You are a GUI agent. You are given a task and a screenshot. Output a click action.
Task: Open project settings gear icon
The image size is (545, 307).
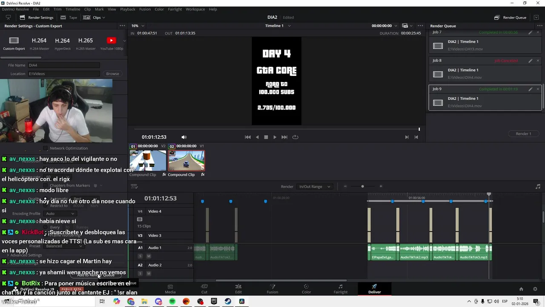click(x=535, y=289)
